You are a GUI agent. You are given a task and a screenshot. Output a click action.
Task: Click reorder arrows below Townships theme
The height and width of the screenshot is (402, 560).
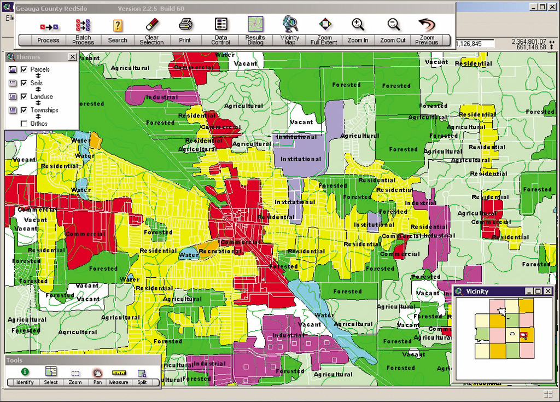point(38,116)
